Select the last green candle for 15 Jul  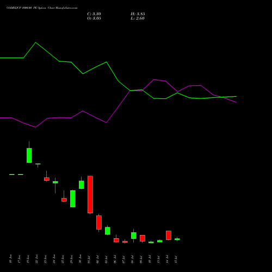[177, 239]
